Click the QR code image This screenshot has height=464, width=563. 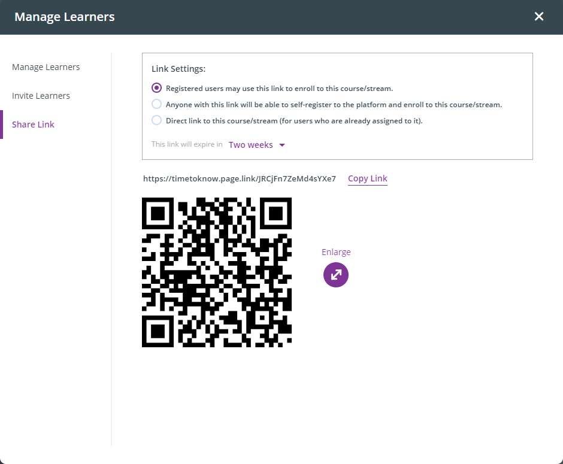pyautogui.click(x=217, y=272)
